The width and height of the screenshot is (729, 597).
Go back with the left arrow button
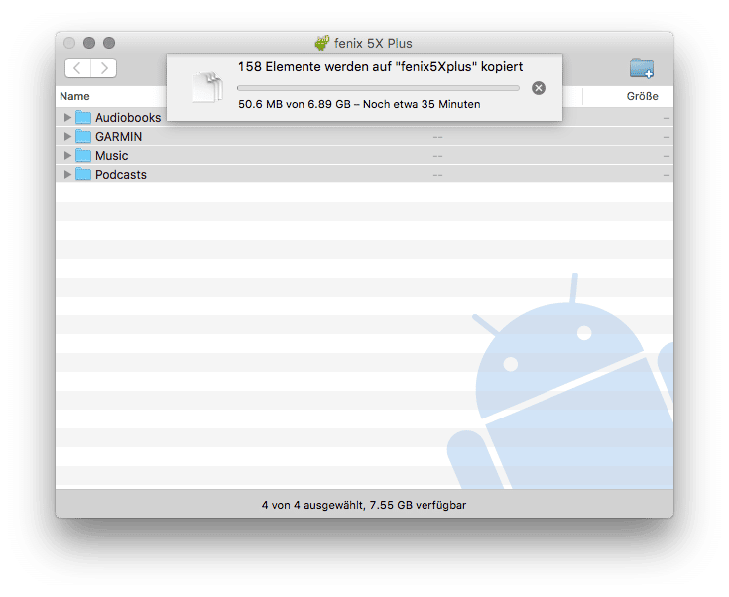[x=77, y=68]
